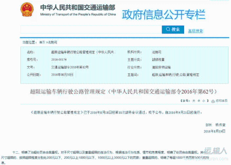This screenshot has width=231, height=165.
Task: Click the 行业分类 value 道路货物运输
Action: pyautogui.click(x=161, y=67)
